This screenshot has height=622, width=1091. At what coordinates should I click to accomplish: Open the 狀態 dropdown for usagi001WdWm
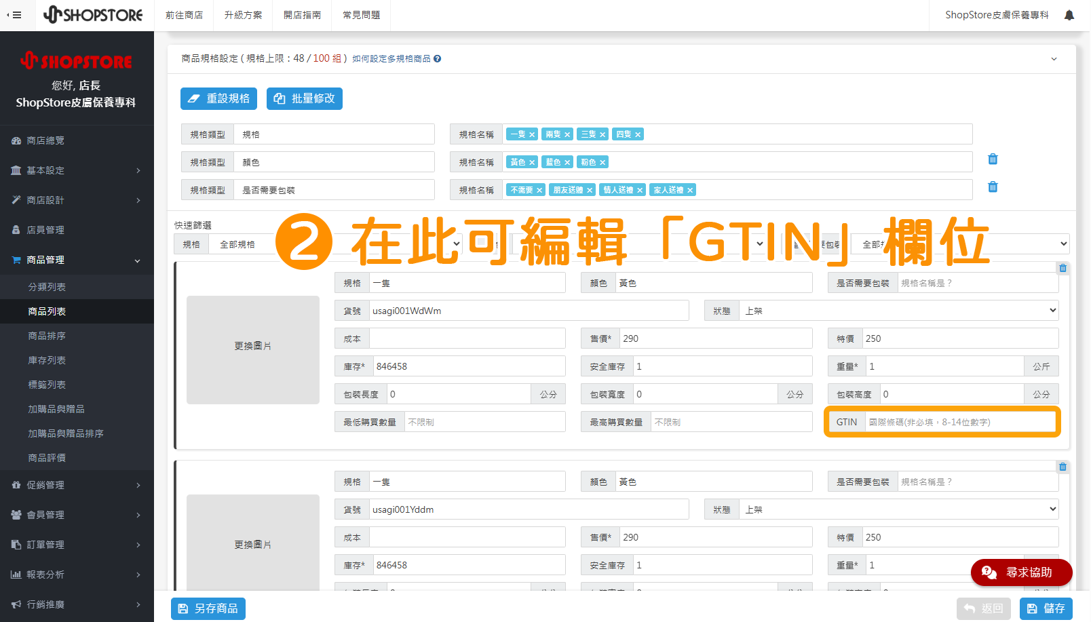coord(899,311)
